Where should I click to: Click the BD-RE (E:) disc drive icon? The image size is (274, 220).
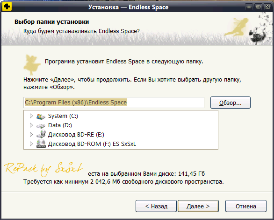[x=41, y=134]
